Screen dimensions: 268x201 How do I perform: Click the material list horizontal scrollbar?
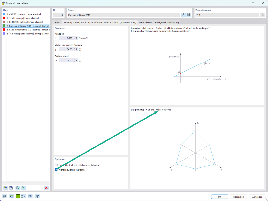[15, 183]
